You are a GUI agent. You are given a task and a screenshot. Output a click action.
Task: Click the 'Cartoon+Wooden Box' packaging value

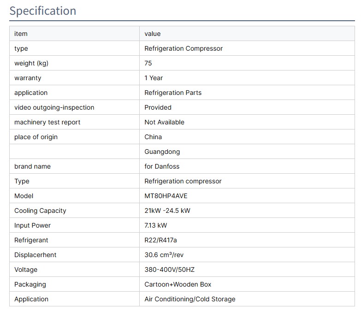click(178, 284)
